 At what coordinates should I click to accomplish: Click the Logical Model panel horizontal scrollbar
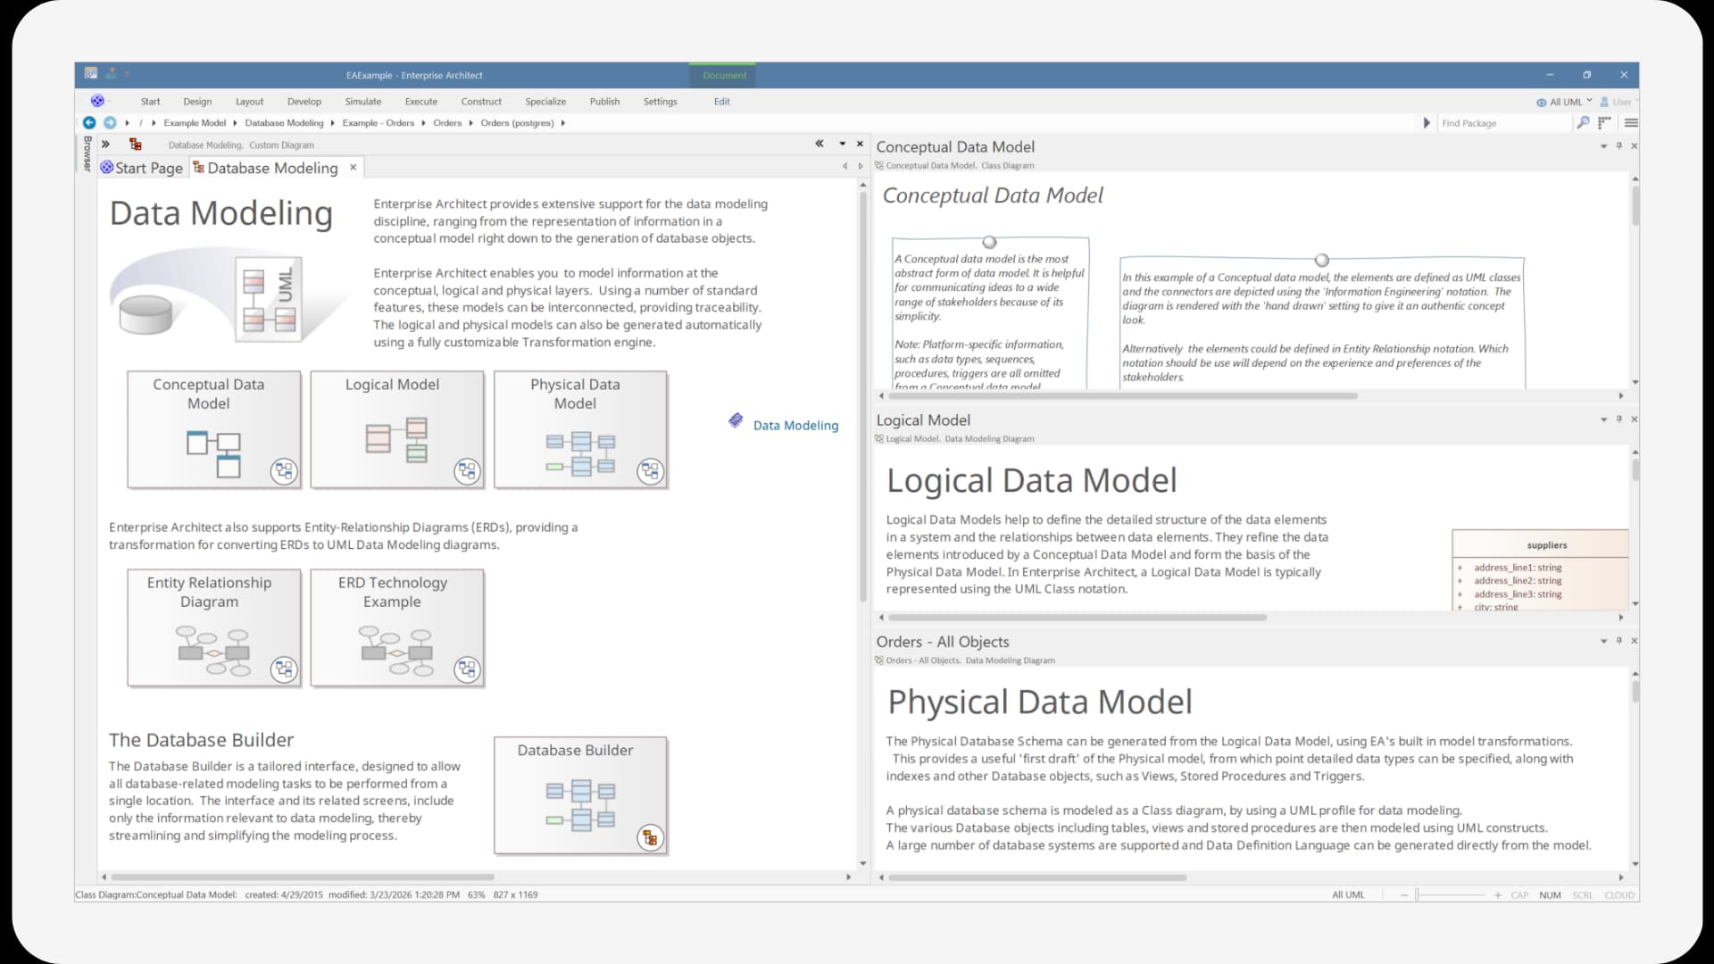(1077, 618)
